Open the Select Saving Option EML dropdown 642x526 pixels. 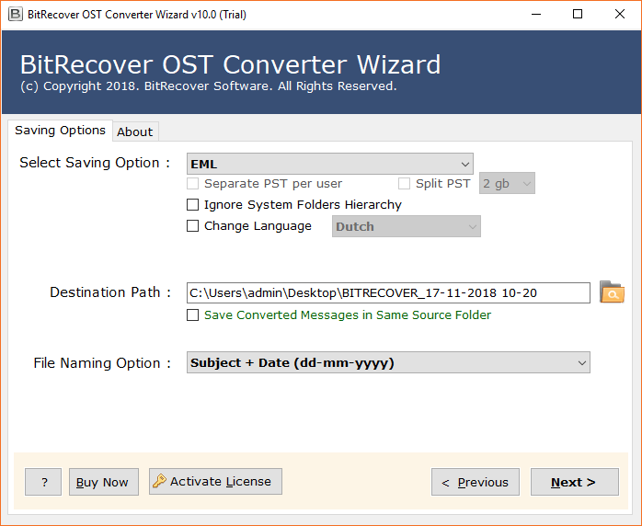330,164
